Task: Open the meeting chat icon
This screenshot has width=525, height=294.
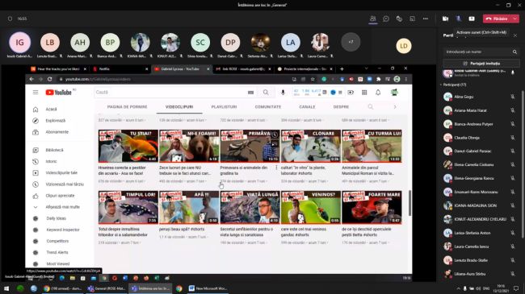Action: [386, 19]
